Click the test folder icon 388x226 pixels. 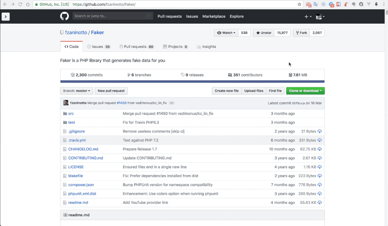tap(65, 123)
